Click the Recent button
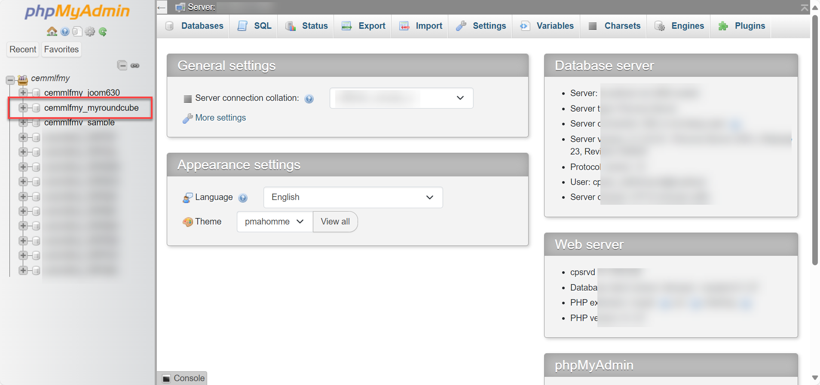 [x=23, y=49]
